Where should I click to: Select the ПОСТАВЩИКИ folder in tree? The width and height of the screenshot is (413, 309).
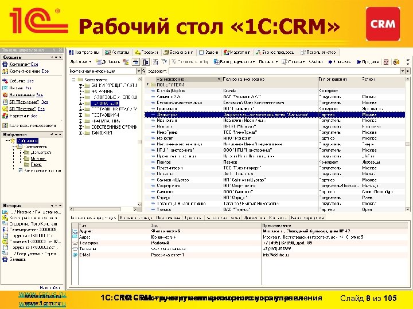click(x=105, y=115)
